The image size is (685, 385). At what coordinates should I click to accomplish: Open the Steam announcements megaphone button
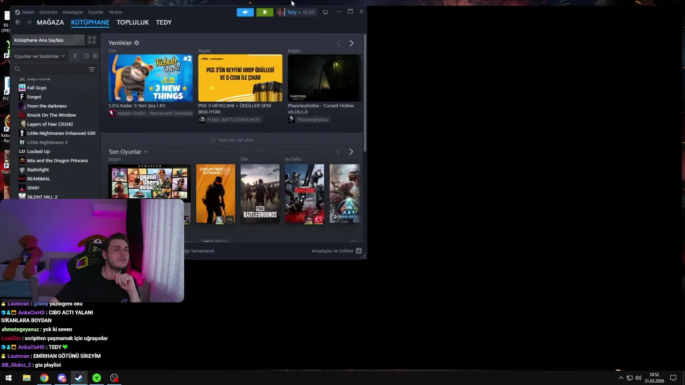[245, 12]
